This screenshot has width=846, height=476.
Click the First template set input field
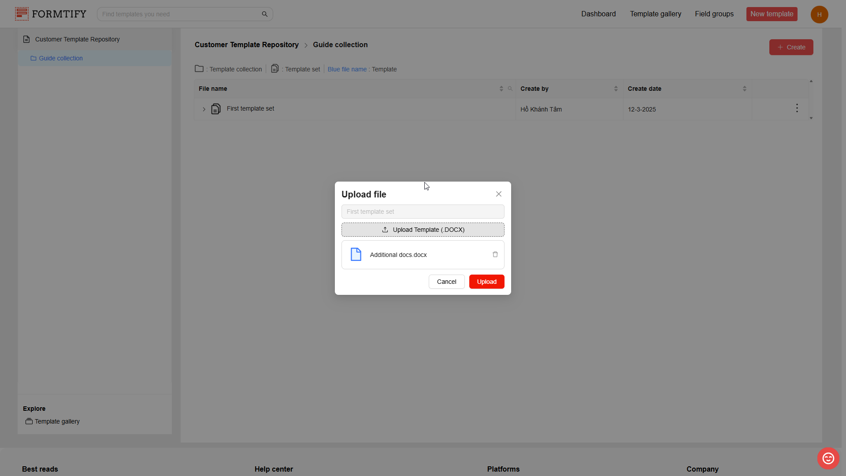(423, 212)
